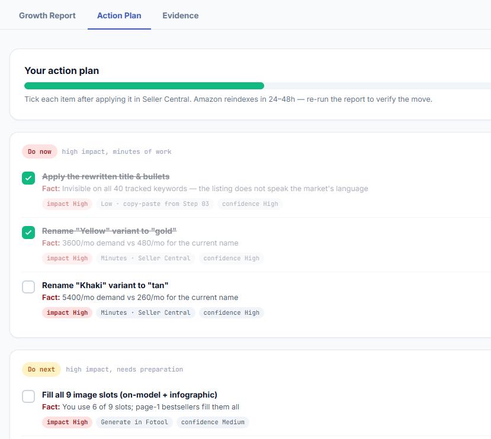Click 'Rename "Khaki" variant to "tan"' title
Screen dimensions: 491x439
(105, 285)
